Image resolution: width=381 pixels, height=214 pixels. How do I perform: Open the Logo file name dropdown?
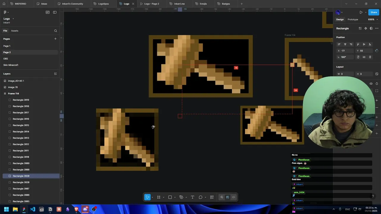(13, 19)
